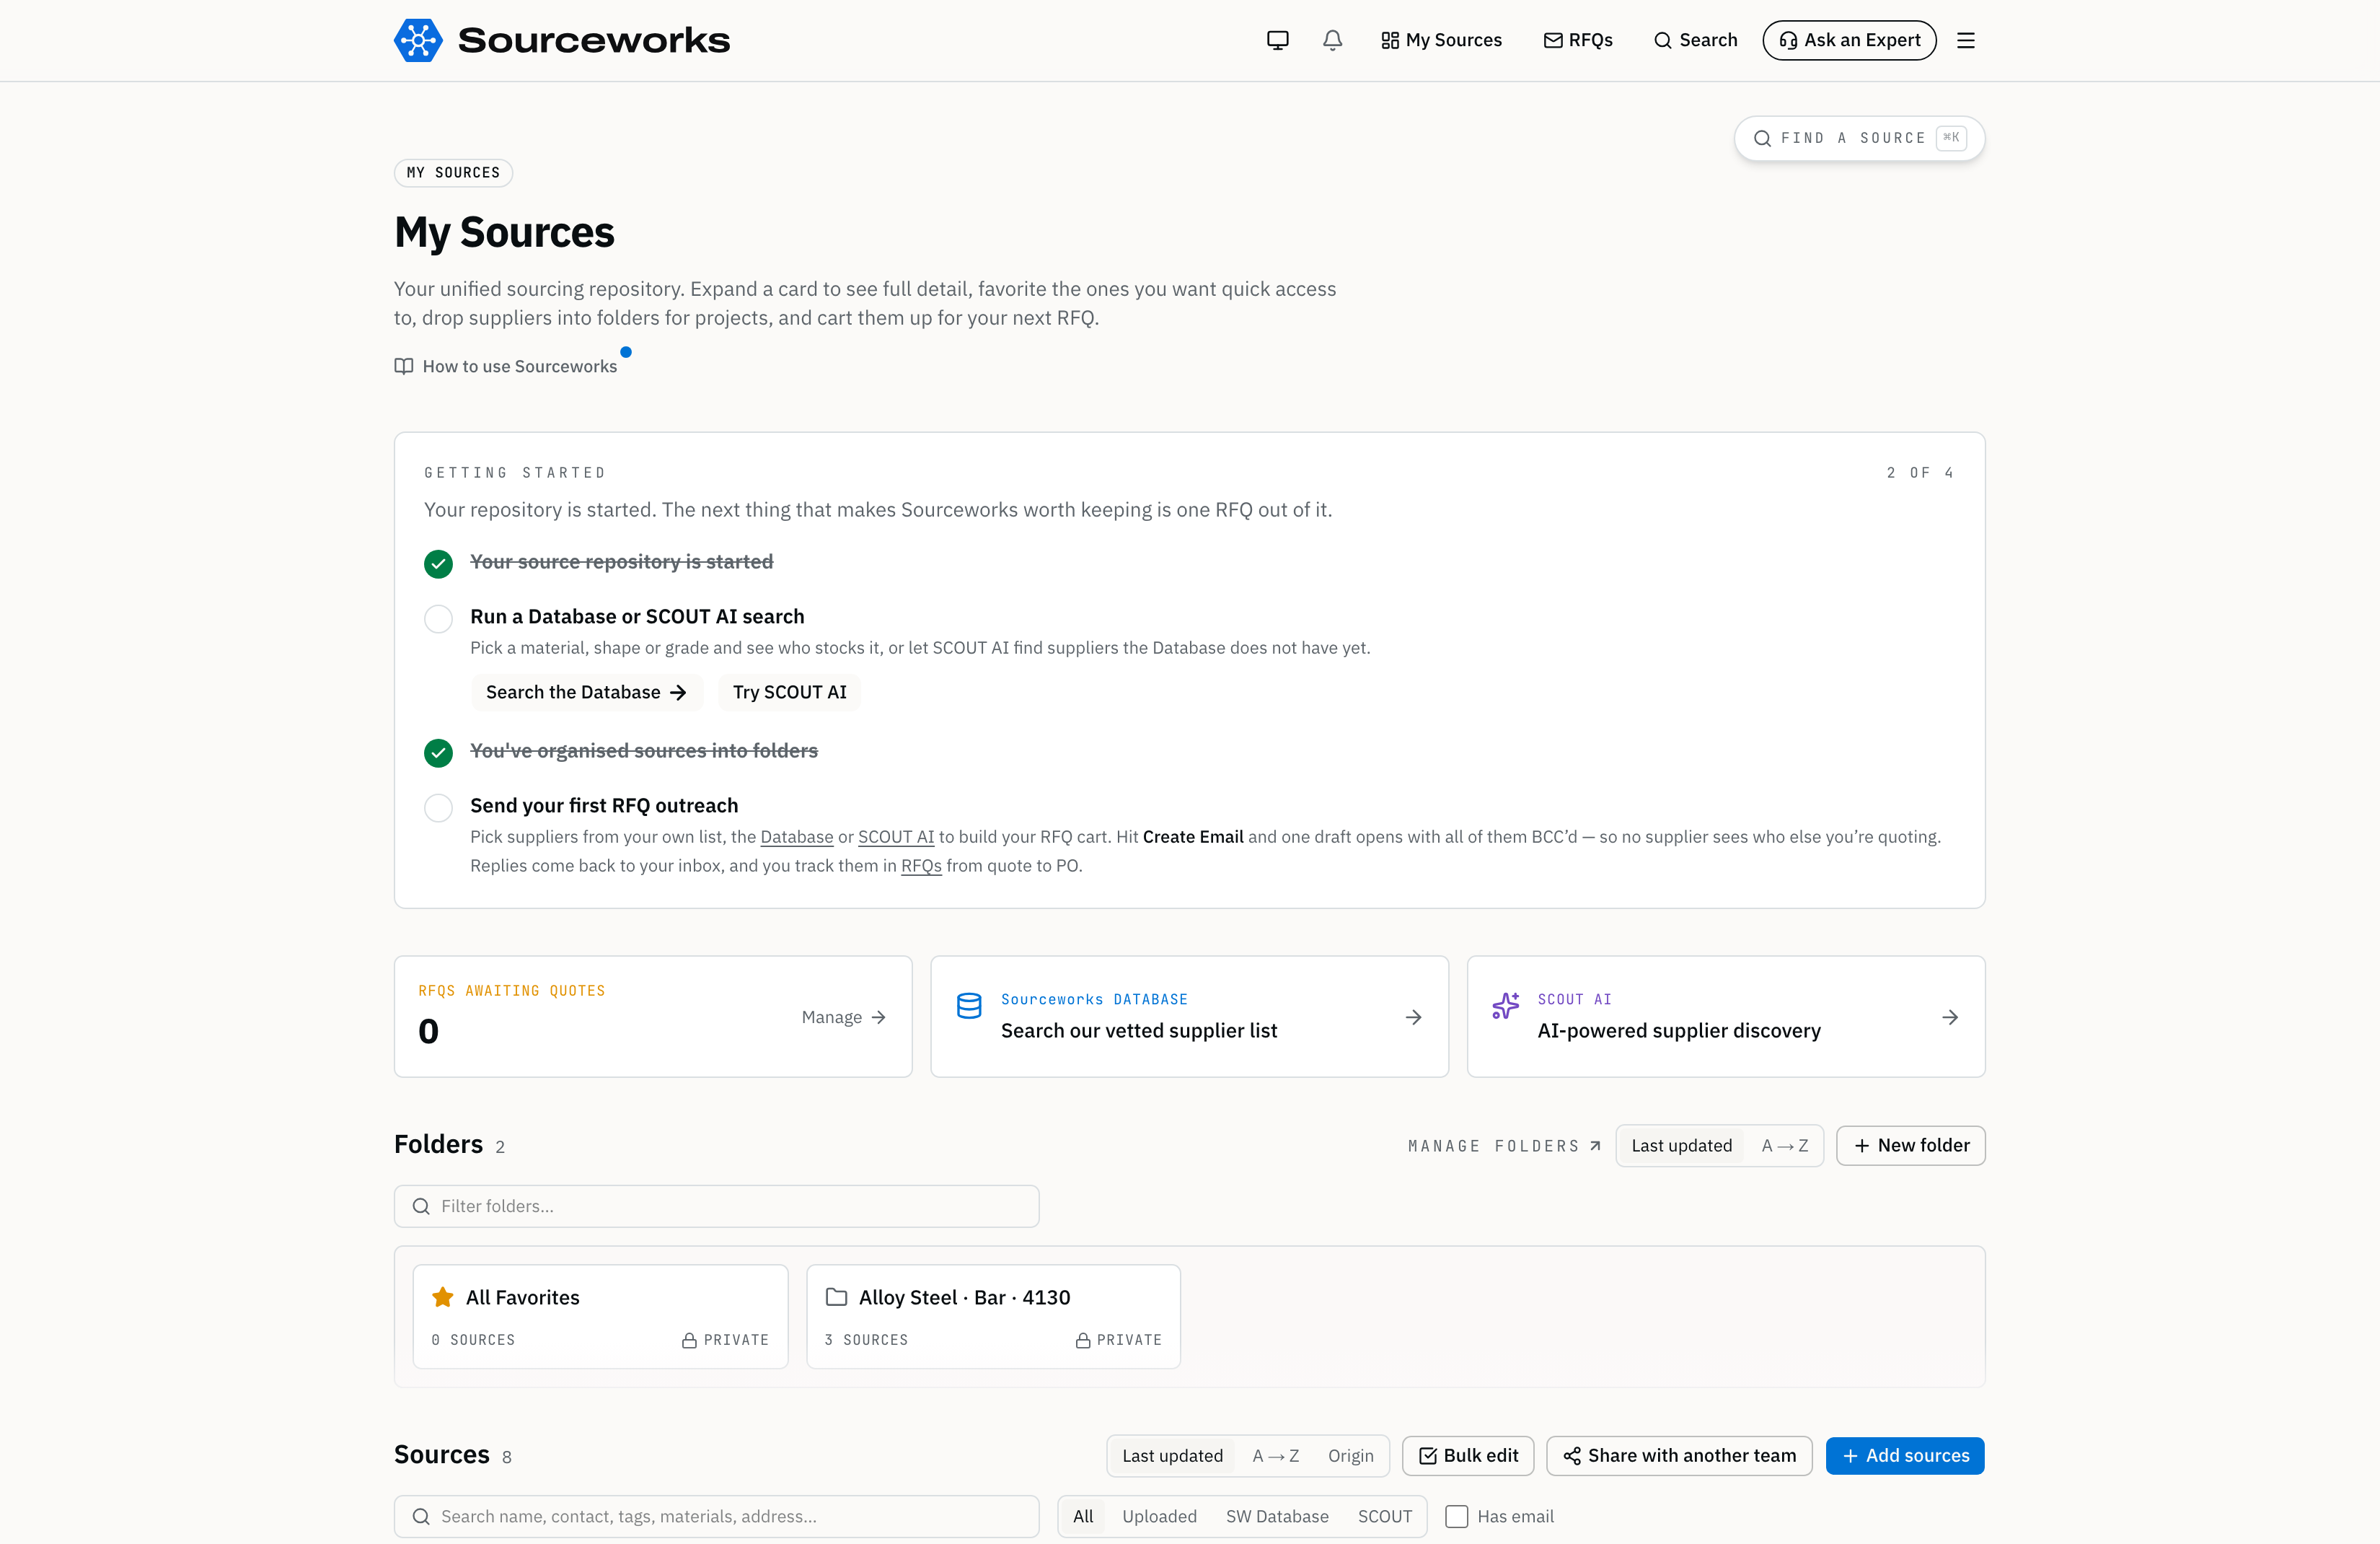This screenshot has width=2380, height=1544.
Task: Toggle the 'Send your first RFQ outreach' circle
Action: [x=438, y=807]
